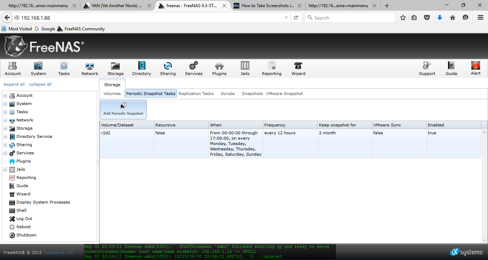Open the Services toolbar icon
The image size is (488, 260).
(x=194, y=69)
